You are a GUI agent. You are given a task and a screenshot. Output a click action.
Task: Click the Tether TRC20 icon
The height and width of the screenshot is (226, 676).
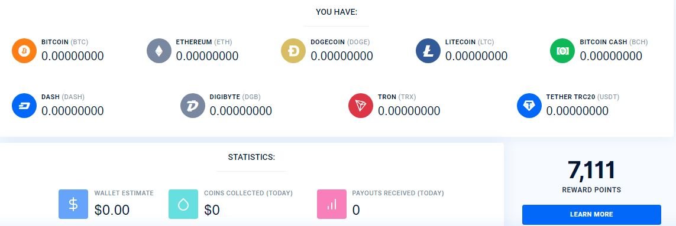point(529,106)
